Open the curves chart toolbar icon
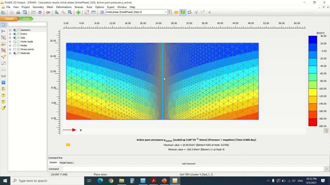Viewport: 330px width, 185px height. click(x=87, y=12)
